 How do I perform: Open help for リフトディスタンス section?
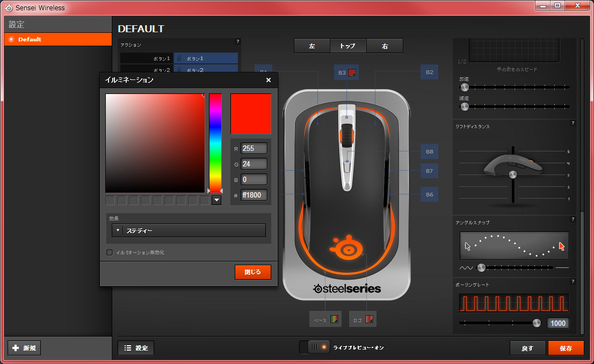coord(573,123)
